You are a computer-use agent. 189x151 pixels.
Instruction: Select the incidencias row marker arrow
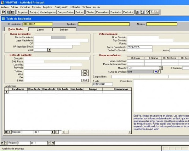coord(6,92)
